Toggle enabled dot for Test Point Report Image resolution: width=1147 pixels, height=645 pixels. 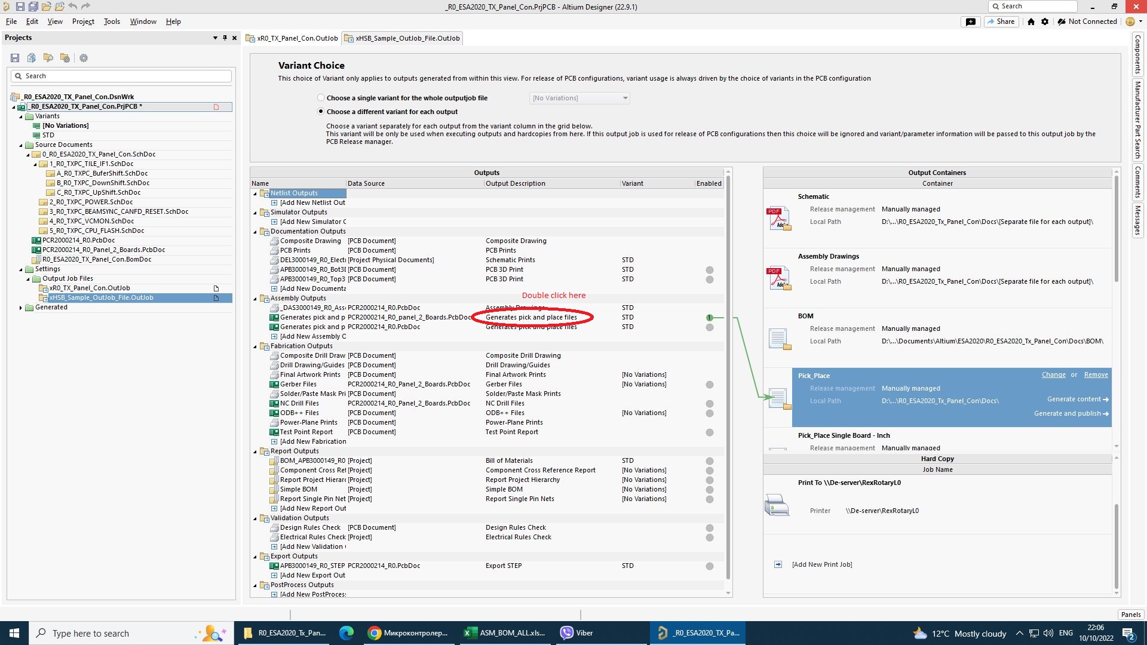click(710, 432)
